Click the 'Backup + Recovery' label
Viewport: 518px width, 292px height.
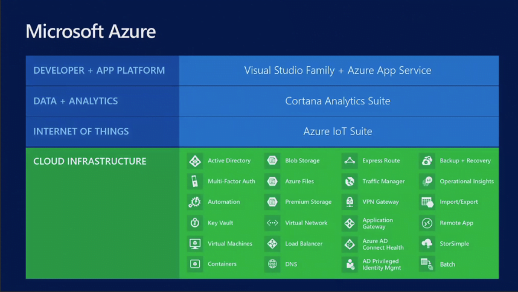pos(465,160)
